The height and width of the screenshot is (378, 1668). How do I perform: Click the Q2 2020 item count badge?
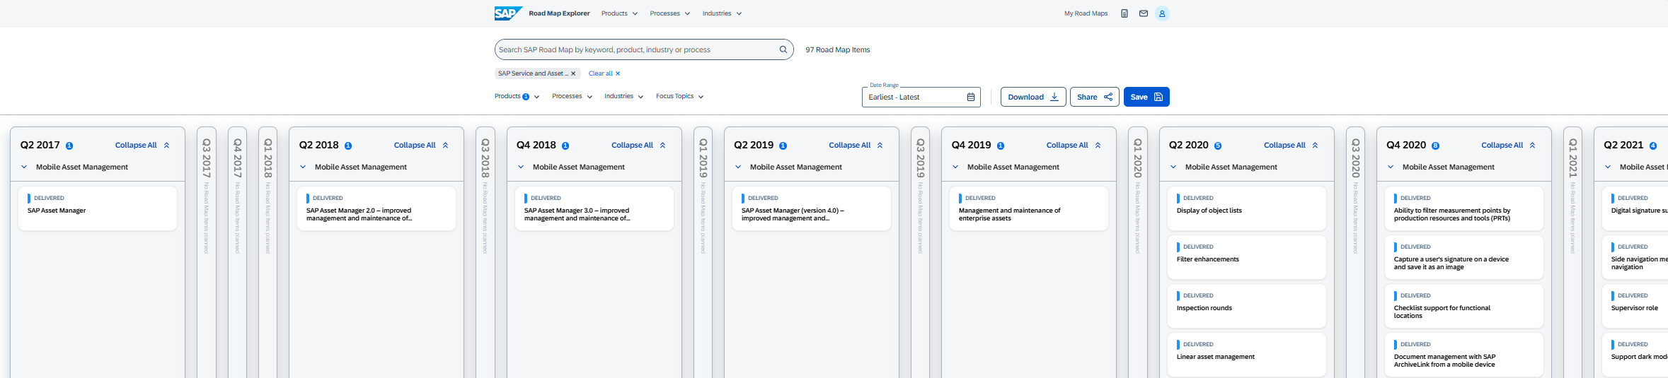tap(1218, 146)
